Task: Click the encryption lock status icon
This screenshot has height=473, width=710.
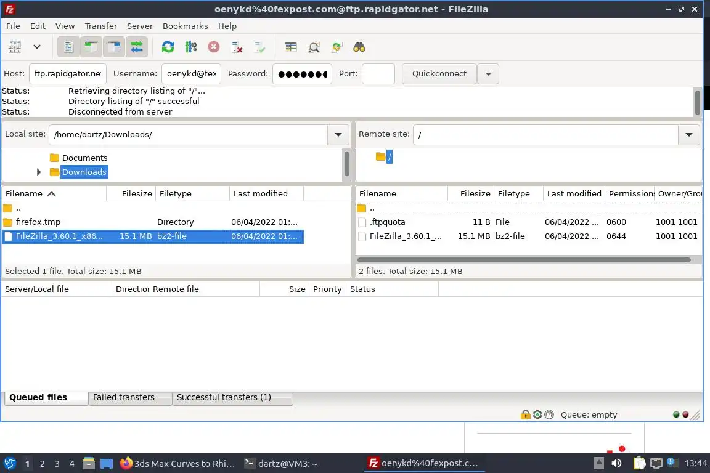Action: pyautogui.click(x=525, y=414)
